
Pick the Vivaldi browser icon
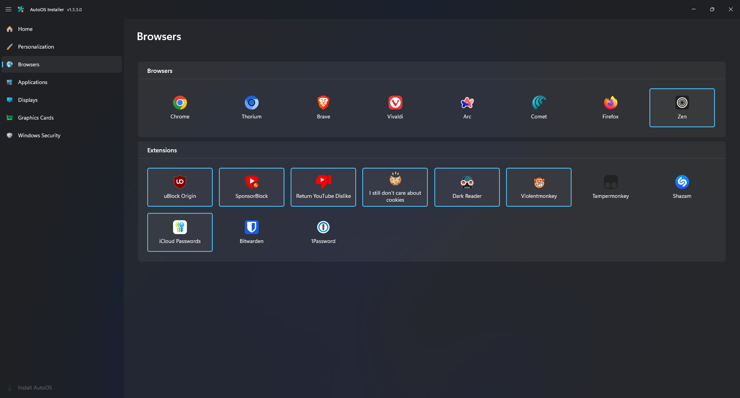point(395,103)
